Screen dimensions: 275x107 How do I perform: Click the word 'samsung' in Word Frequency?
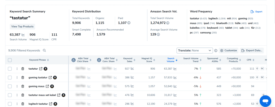click(x=205, y=33)
